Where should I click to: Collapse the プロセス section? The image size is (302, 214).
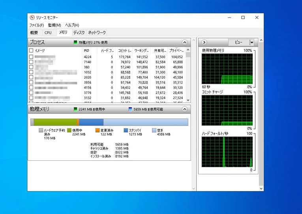(184, 42)
